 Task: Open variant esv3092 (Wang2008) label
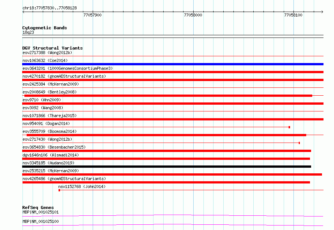(x=43, y=108)
